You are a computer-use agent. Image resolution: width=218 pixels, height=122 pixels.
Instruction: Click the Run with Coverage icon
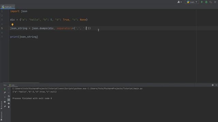pyautogui.click(x=211, y=2)
